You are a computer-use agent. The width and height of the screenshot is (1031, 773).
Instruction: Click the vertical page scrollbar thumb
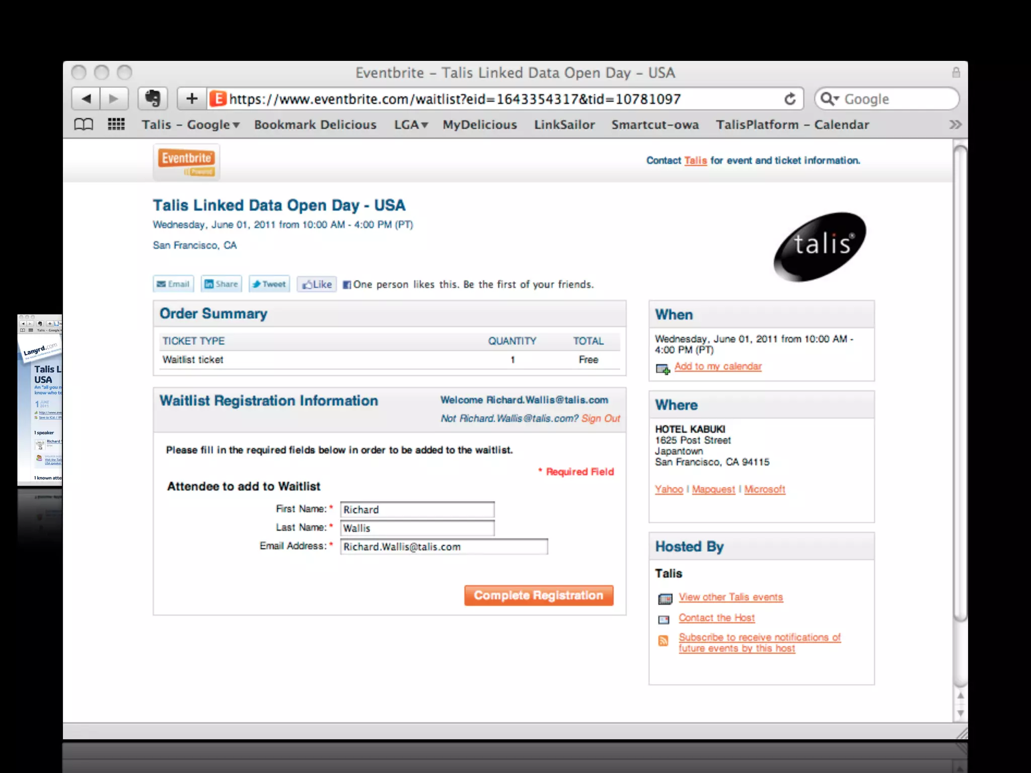(x=960, y=382)
